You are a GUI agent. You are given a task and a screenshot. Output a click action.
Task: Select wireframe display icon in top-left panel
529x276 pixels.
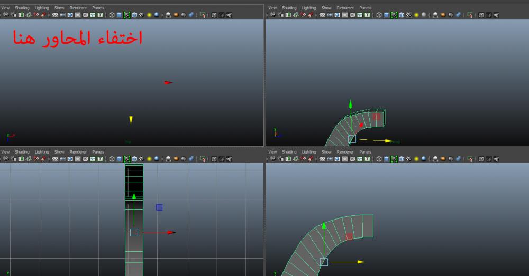coord(112,15)
